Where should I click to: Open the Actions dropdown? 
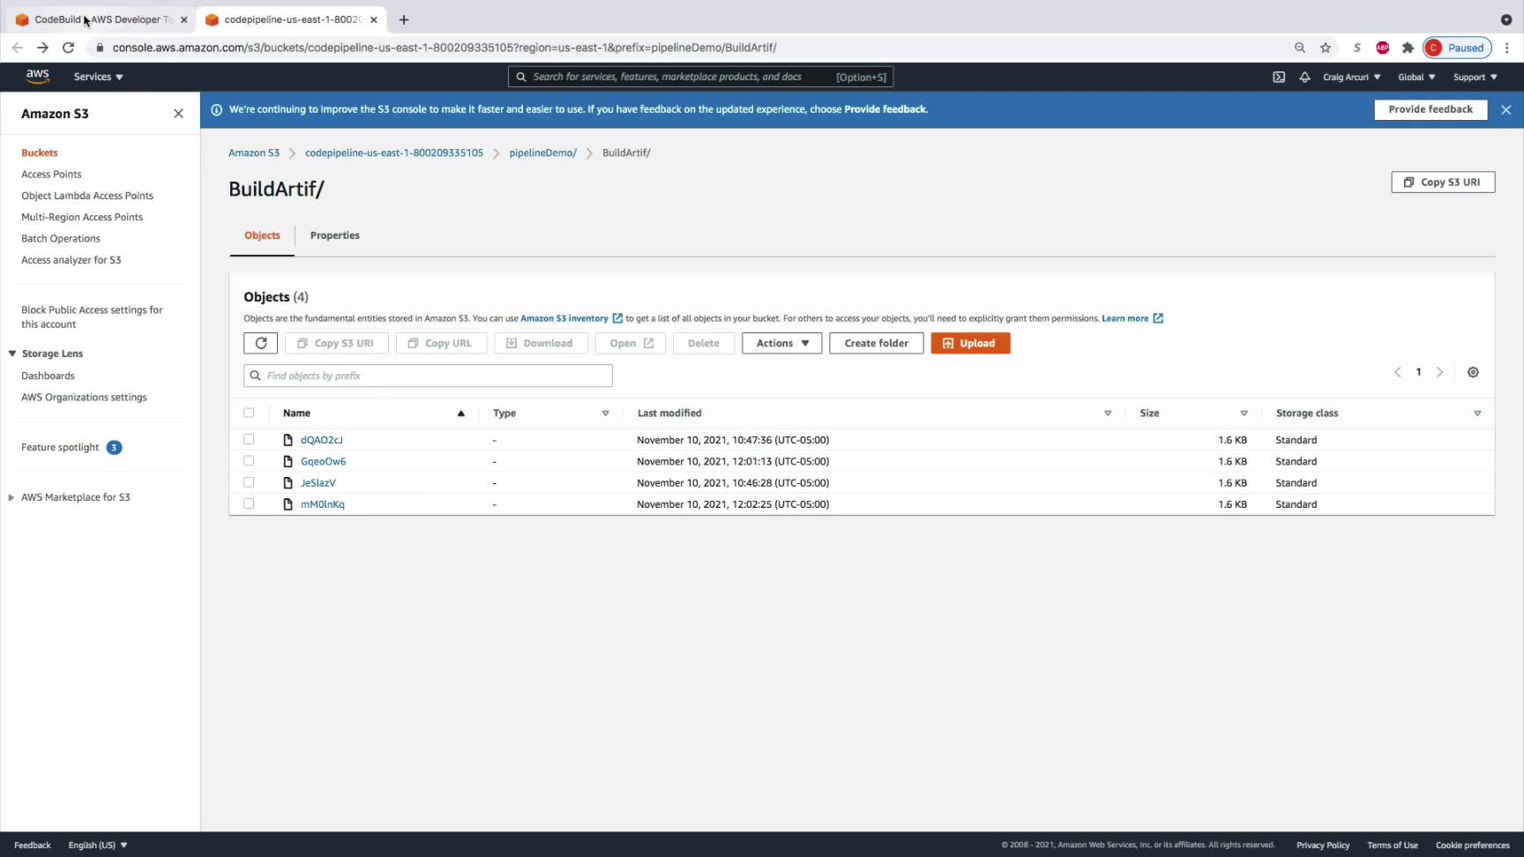tap(781, 343)
